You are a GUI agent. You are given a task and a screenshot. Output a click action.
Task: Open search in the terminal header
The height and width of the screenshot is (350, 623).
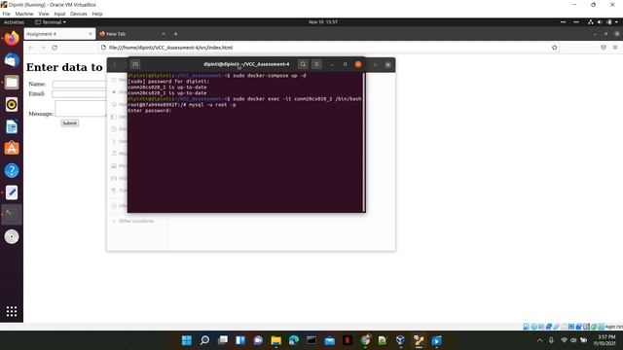pyautogui.click(x=303, y=64)
